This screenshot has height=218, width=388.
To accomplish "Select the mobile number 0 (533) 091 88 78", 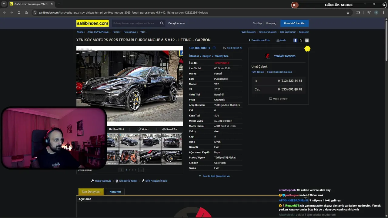I will [x=290, y=89].
